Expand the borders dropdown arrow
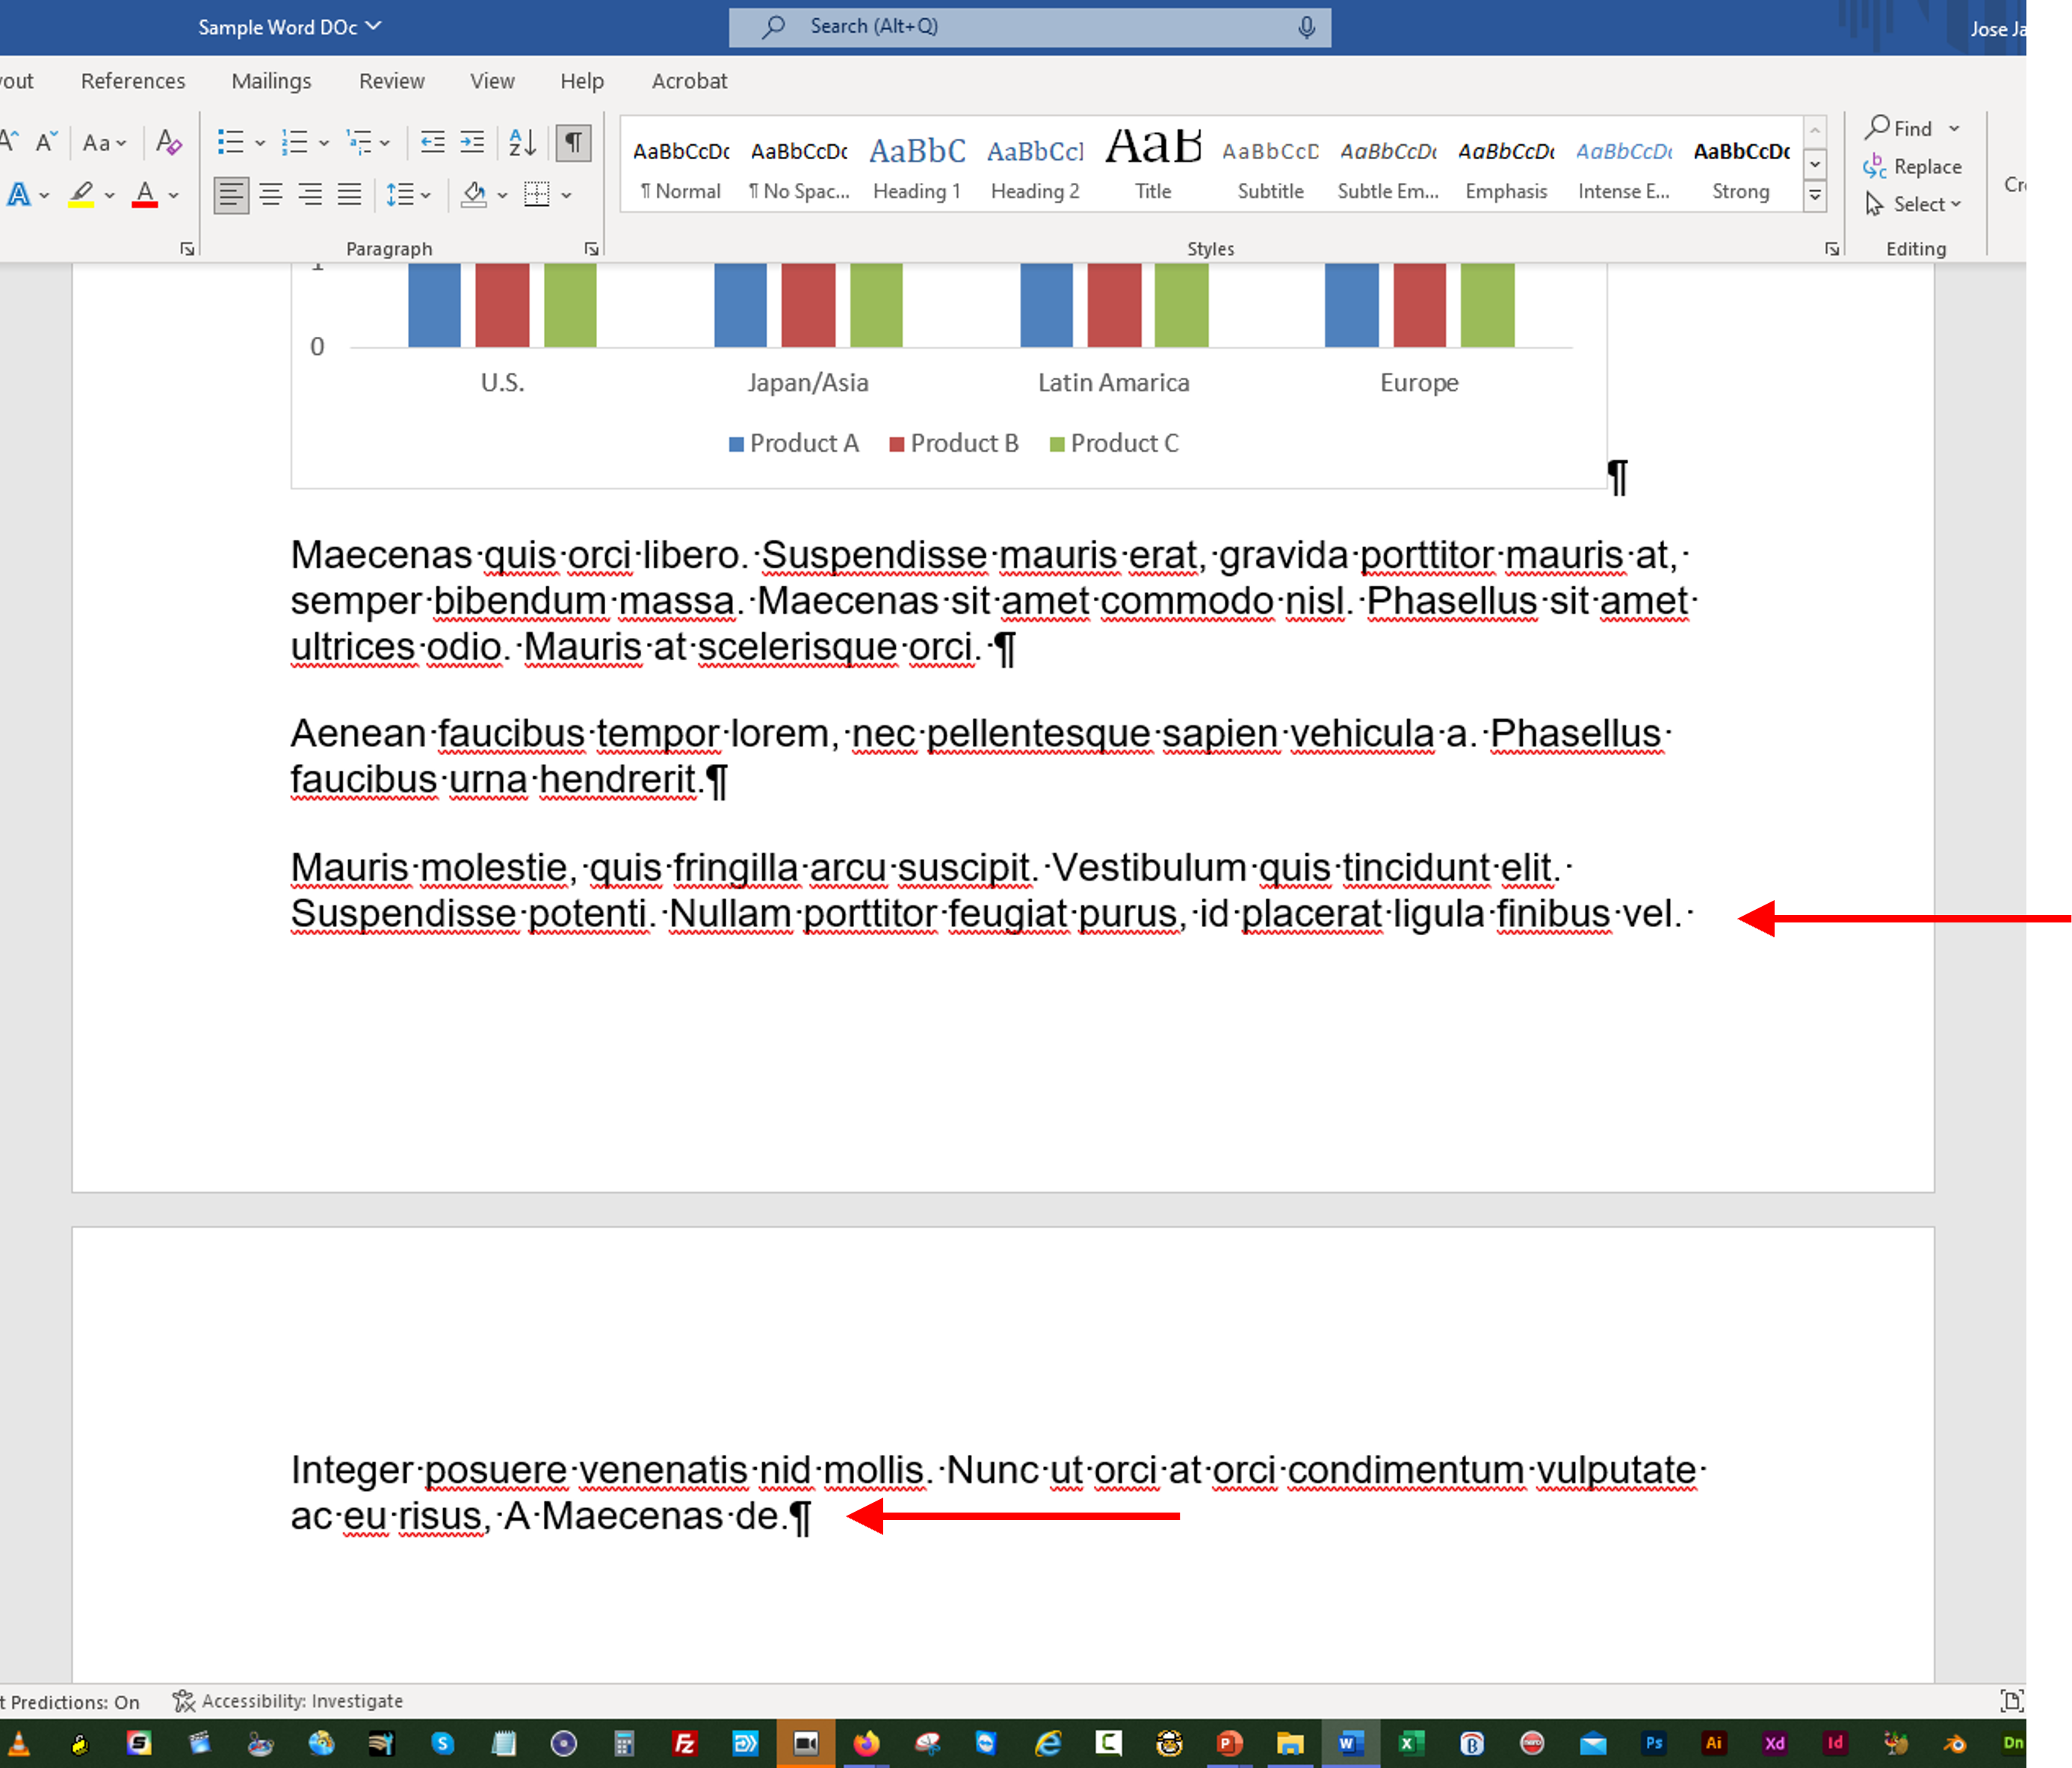 [x=566, y=196]
